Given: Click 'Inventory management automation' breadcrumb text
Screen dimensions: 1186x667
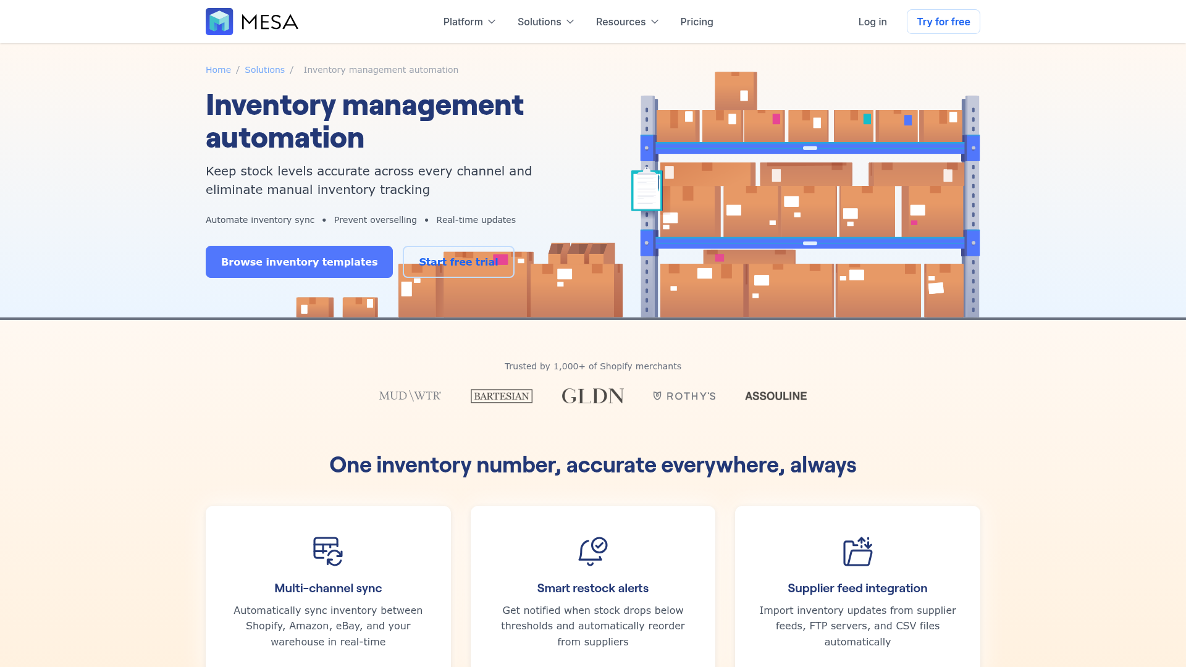Looking at the screenshot, I should pos(381,70).
